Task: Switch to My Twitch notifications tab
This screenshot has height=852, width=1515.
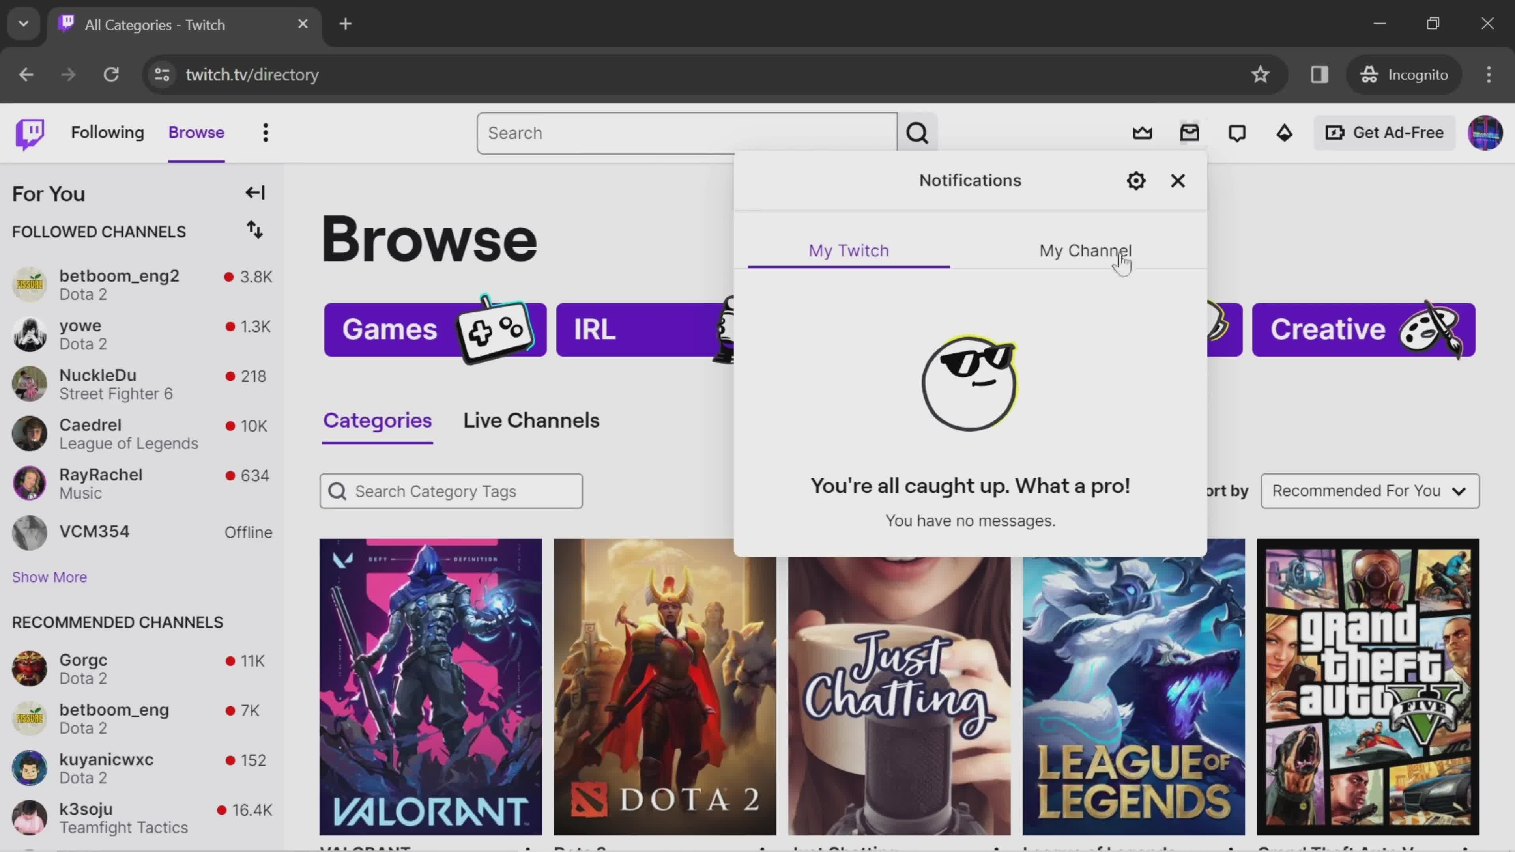Action: coord(849,251)
